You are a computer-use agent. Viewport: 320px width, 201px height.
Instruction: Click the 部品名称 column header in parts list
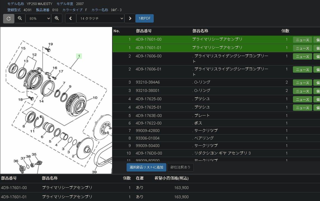[x=200, y=31]
